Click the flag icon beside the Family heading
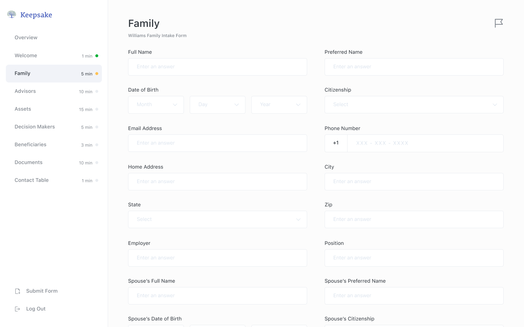Screen dimensions: 524x327 pos(499,23)
